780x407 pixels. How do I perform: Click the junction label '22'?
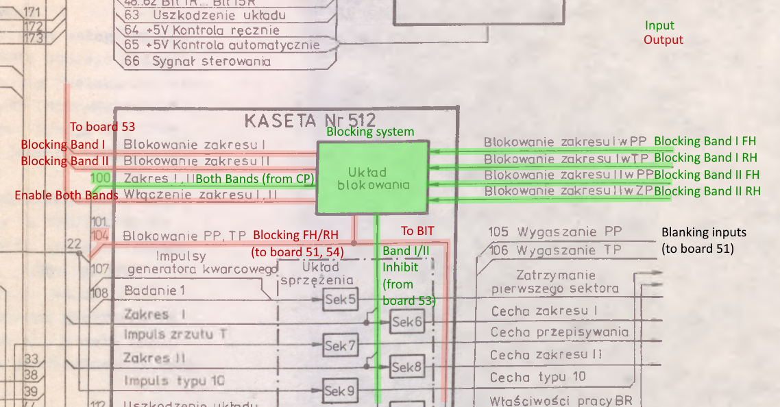coord(73,244)
